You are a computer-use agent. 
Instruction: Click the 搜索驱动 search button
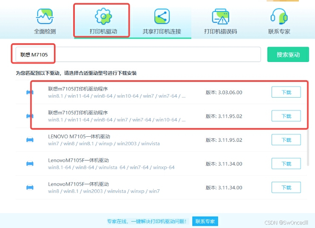coord(288,54)
